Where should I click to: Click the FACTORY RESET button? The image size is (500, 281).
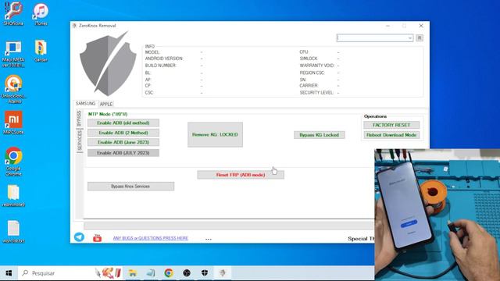pos(391,125)
